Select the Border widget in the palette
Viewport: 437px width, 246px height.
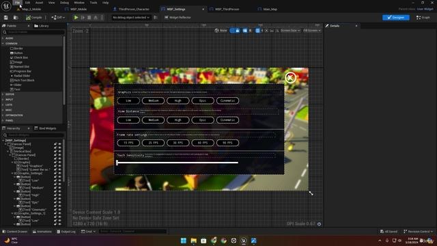click(16, 49)
